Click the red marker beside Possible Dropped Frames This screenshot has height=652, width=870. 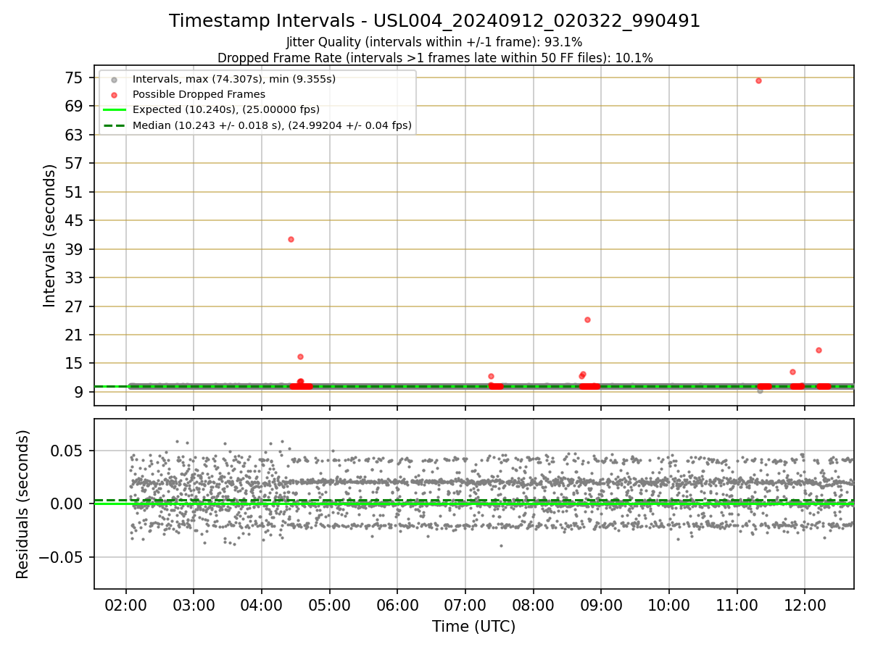(114, 94)
